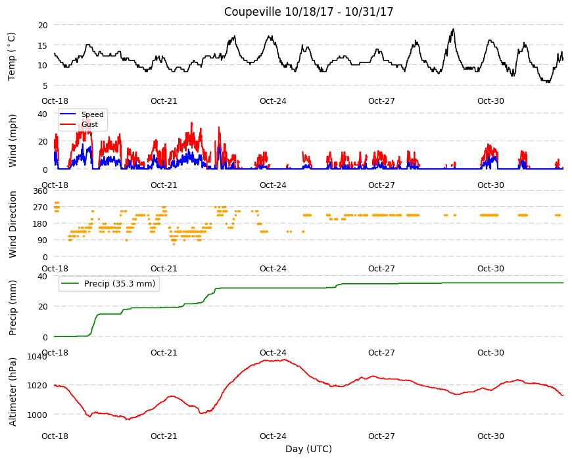Click the Precip (mm) axis label
This screenshot has width=572, height=460.
[12, 308]
